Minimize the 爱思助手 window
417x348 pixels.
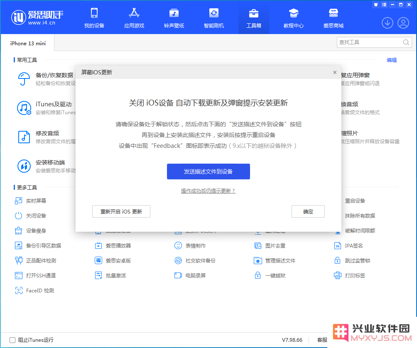[x=392, y=5]
